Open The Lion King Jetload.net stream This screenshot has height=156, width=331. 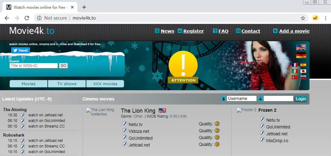[139, 145]
